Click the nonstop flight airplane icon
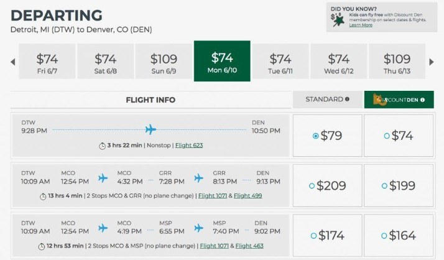 click(150, 130)
